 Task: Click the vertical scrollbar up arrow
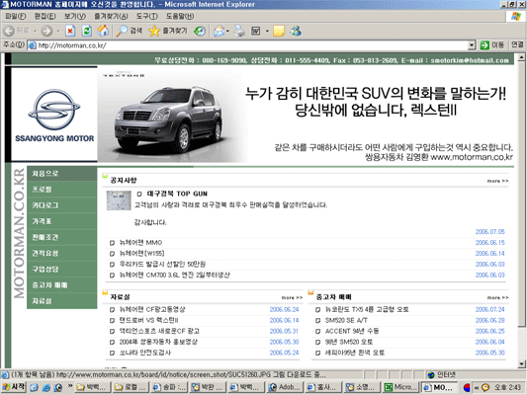pos(521,57)
